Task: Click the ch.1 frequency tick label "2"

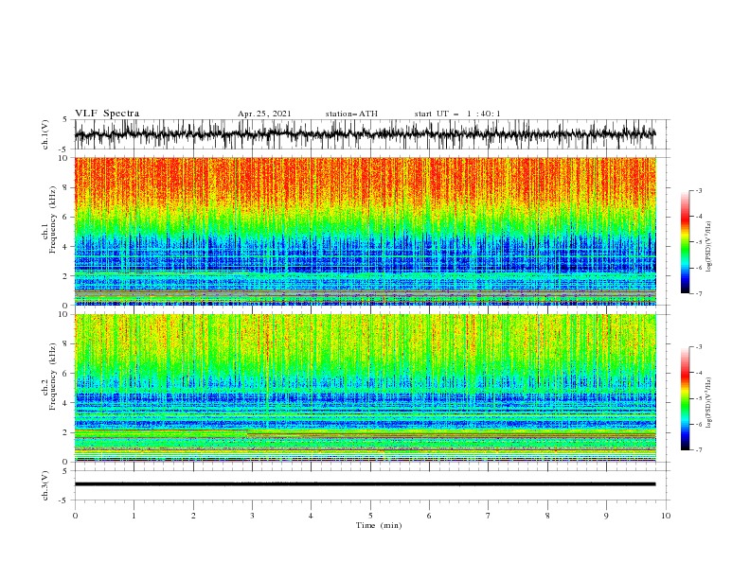Action: tap(66, 276)
